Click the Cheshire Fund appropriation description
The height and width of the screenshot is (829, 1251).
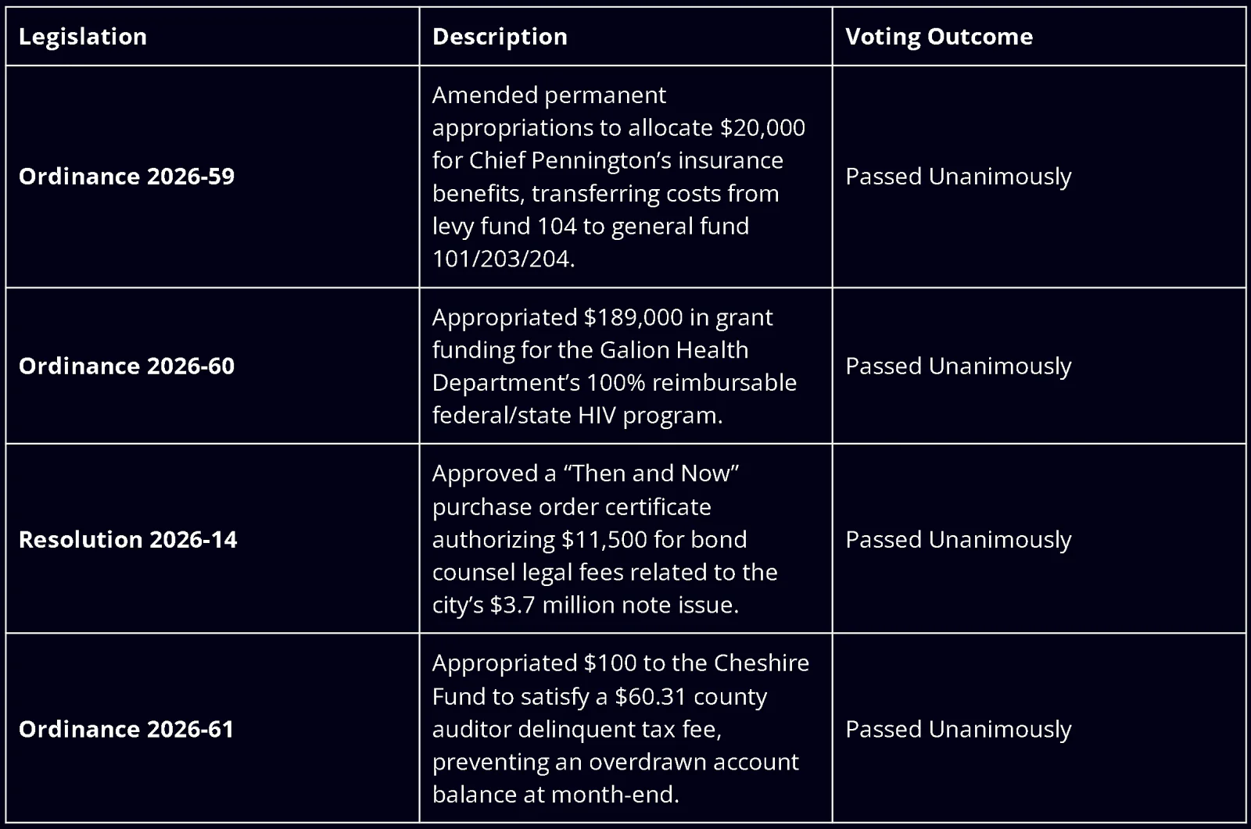[x=621, y=728]
